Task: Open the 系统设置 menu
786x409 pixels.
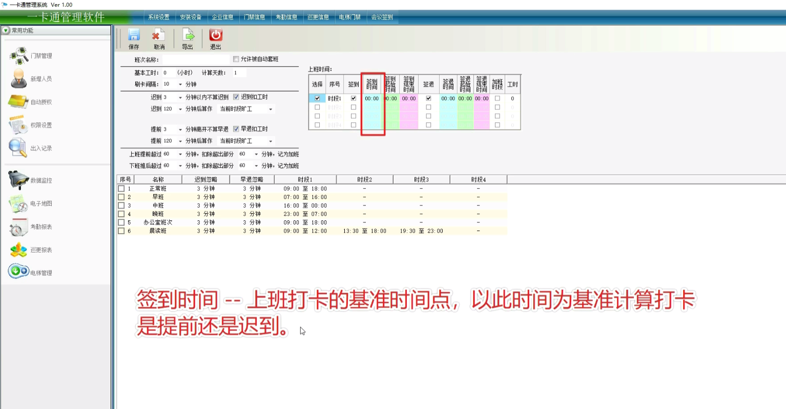Action: click(x=159, y=17)
